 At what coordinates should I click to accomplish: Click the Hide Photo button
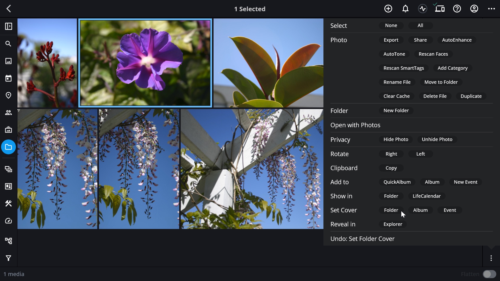396,139
